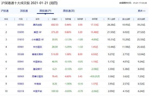
Task: Open the 思摩尔国际 stock page
Action: pyautogui.click(x=38, y=77)
